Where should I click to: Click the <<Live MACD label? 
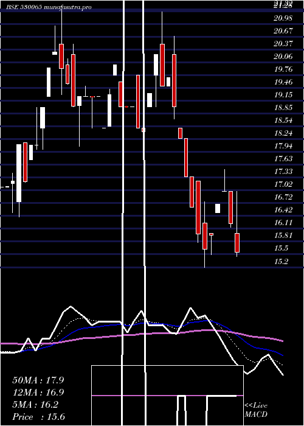(256, 410)
